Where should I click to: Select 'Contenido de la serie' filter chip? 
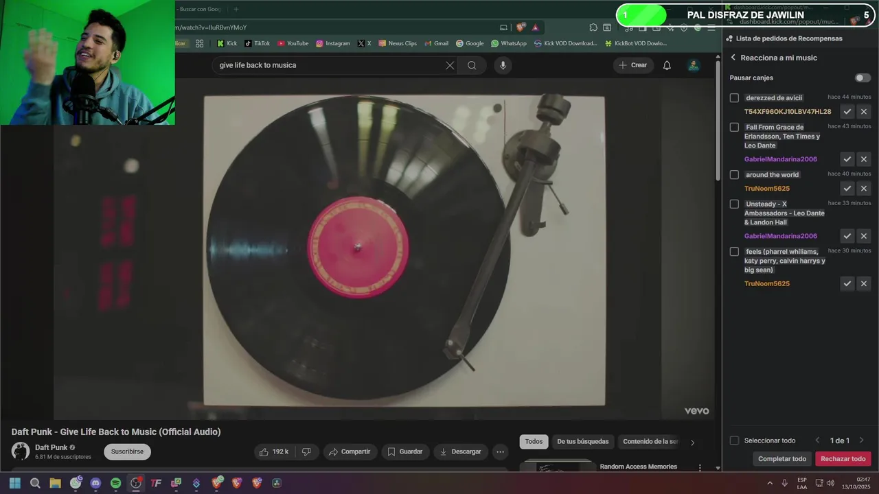650,442
